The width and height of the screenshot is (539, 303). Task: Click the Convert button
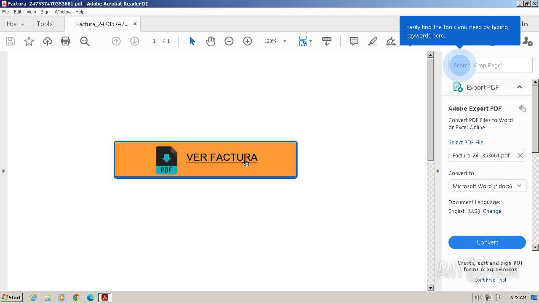[487, 242]
